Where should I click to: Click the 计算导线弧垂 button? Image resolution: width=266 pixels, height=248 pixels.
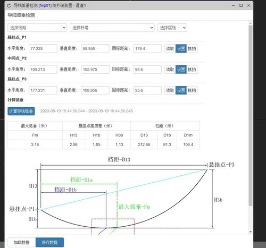[21, 111]
